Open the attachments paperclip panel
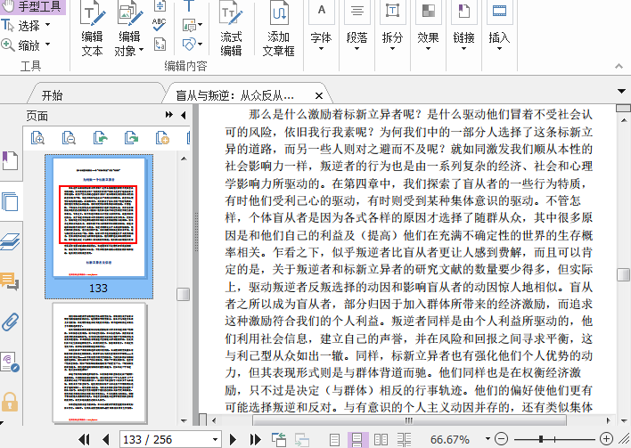Viewport: 631px width, 448px height. tap(10, 322)
